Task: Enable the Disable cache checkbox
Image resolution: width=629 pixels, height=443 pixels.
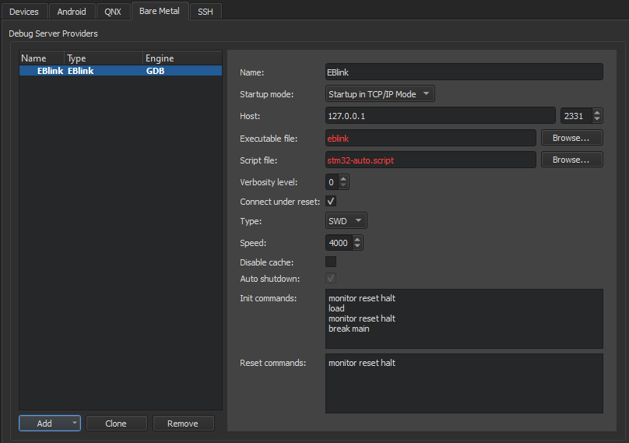Action: (x=331, y=262)
